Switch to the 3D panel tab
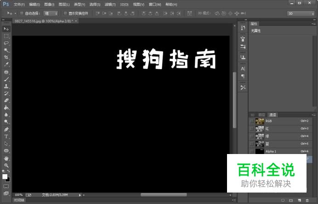Image resolution: width=318 pixels, height=204 pixels. (253, 115)
